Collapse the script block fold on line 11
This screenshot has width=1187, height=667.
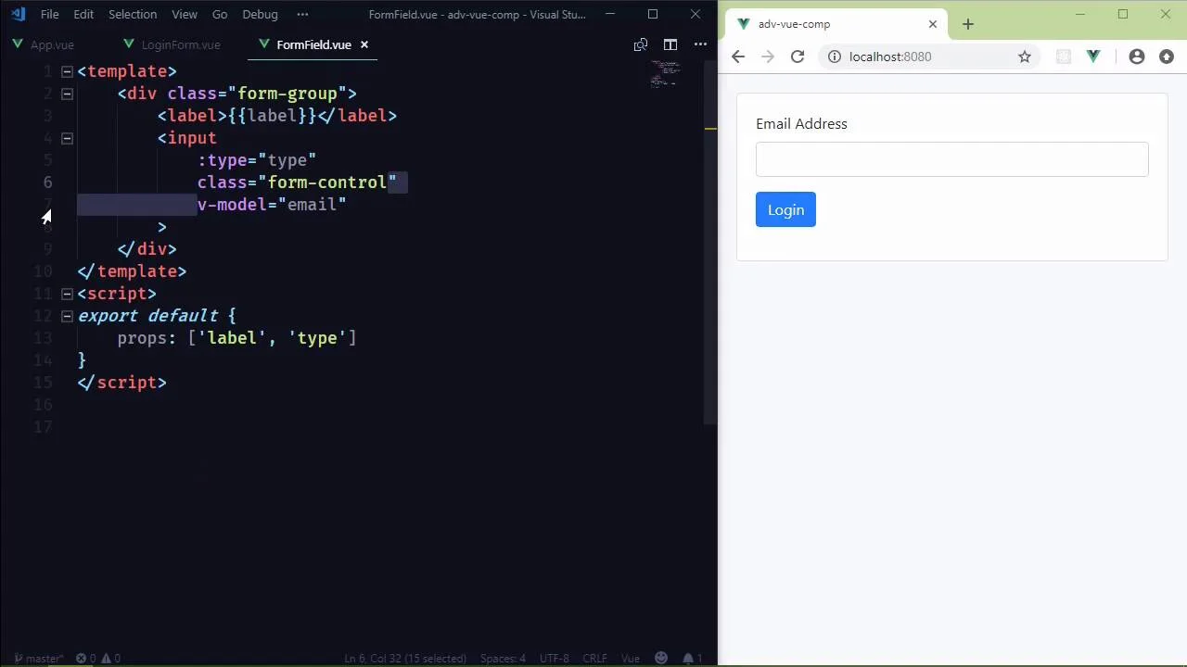67,294
